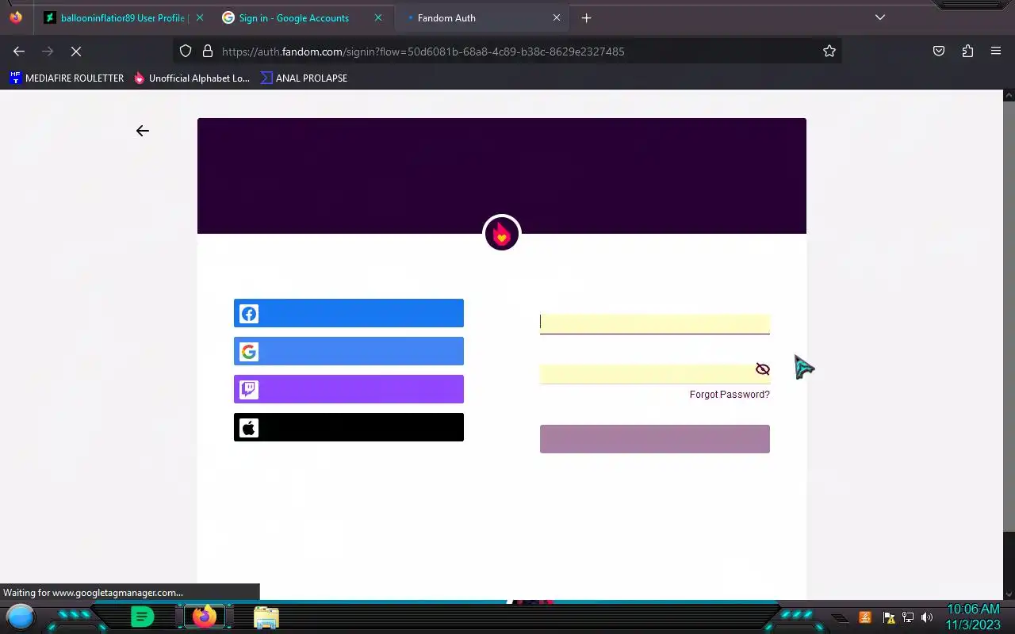The height and width of the screenshot is (634, 1015).
Task: Click the Fandom flame-heart logo
Action: pyautogui.click(x=502, y=234)
